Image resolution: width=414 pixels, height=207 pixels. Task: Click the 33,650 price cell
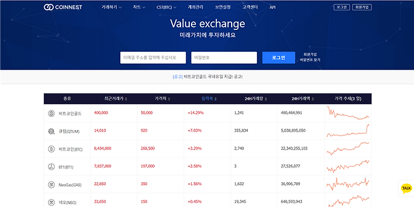(x=100, y=201)
